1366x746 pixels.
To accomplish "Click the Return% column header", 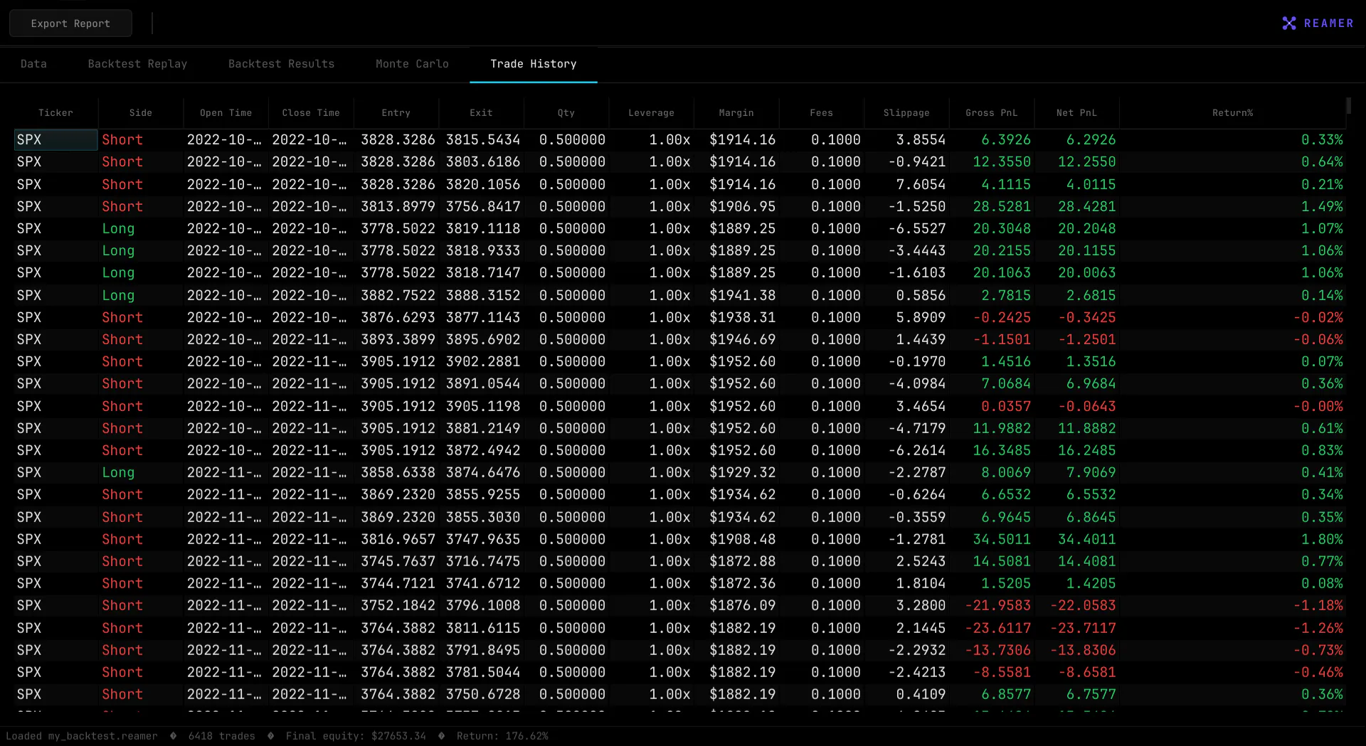I will 1232,112.
